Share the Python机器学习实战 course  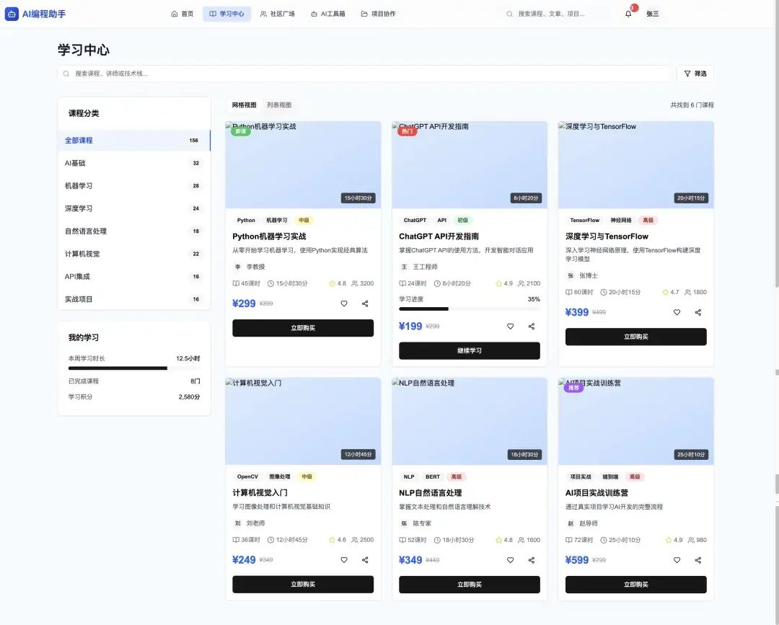tap(365, 303)
